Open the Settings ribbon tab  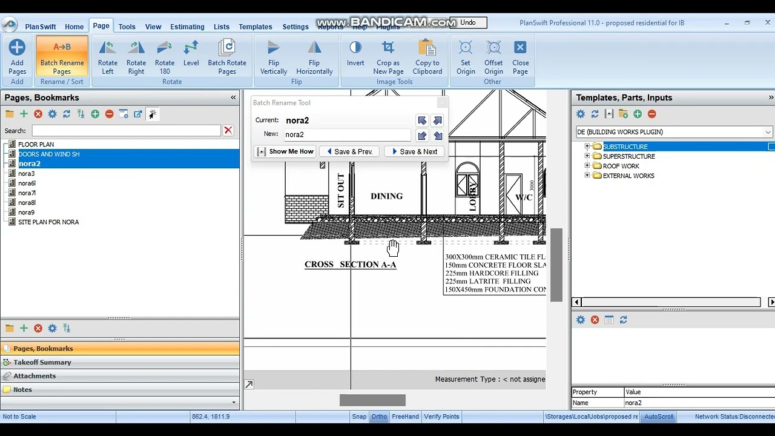[x=295, y=27]
